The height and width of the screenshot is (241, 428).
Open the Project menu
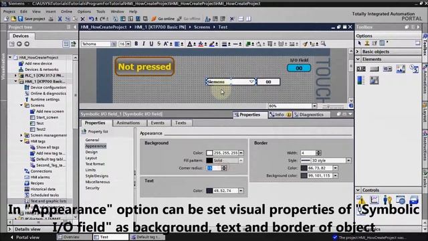click(x=9, y=11)
